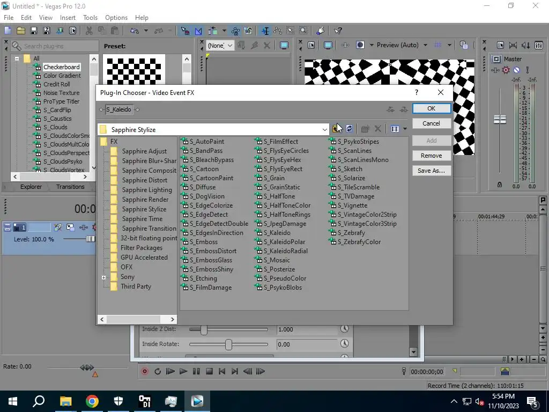The height and width of the screenshot is (412, 549).
Task: Open the Tools menu
Action: pos(90,18)
